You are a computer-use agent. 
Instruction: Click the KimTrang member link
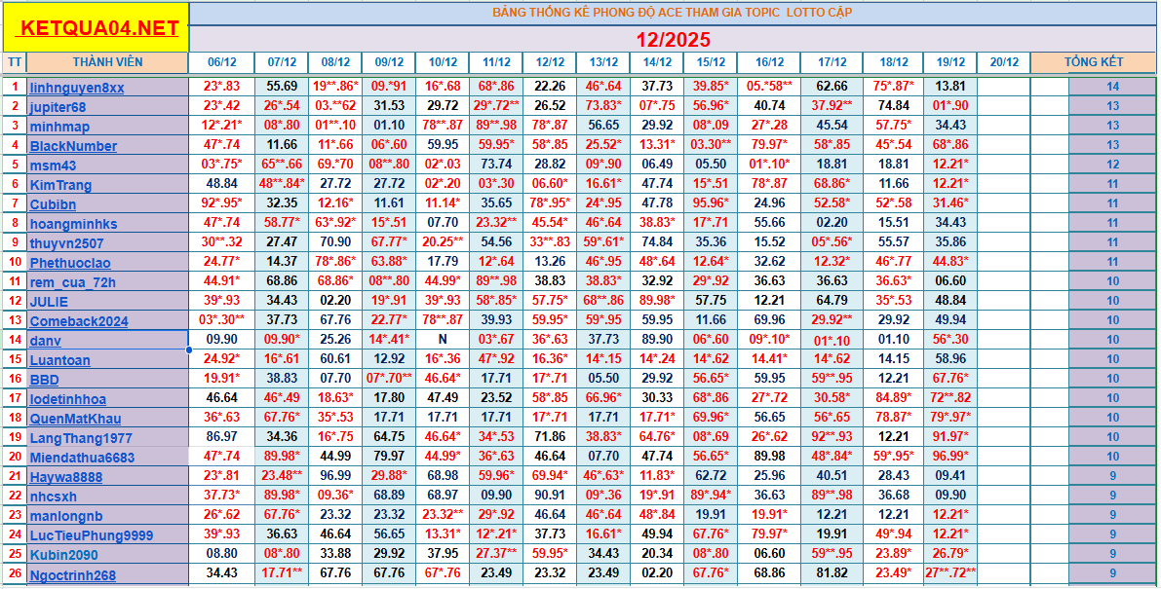coord(60,185)
